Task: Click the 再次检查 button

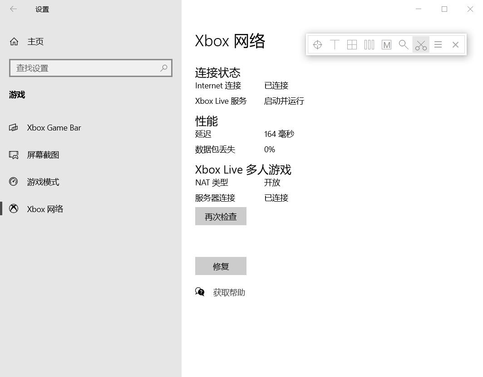Action: point(221,216)
